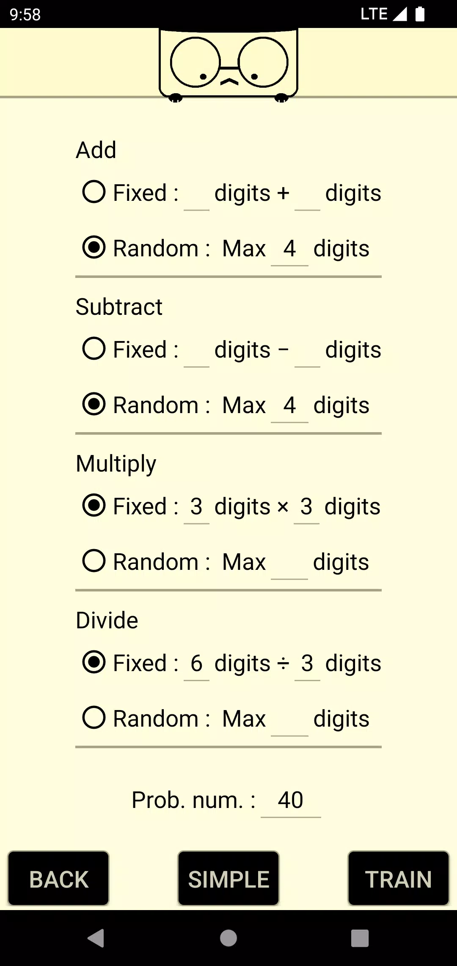Edit the Multiply first digits field

[196, 506]
